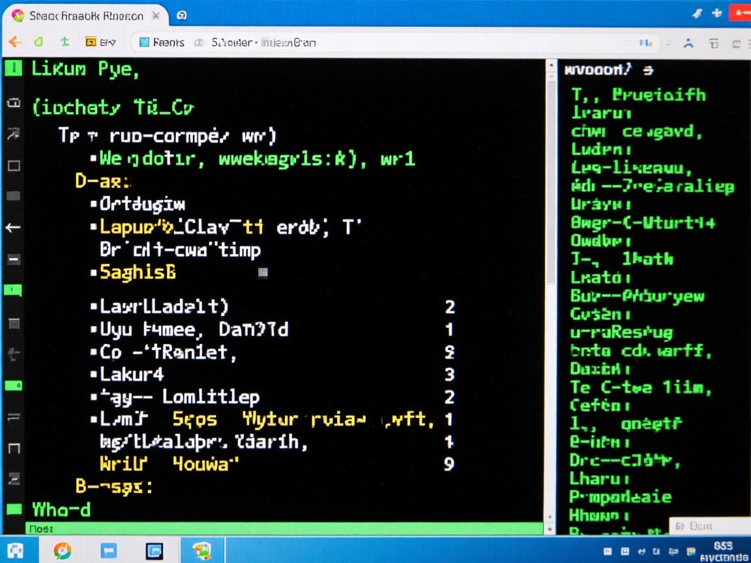Click the orange Efy bookmark icon

pos(91,42)
